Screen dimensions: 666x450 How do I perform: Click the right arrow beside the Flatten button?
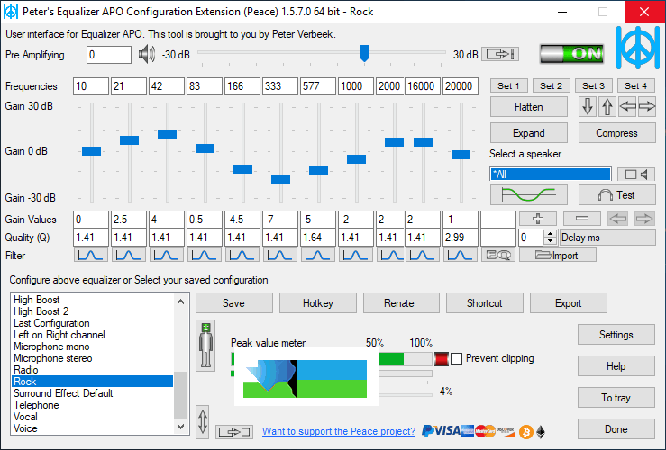pos(646,106)
